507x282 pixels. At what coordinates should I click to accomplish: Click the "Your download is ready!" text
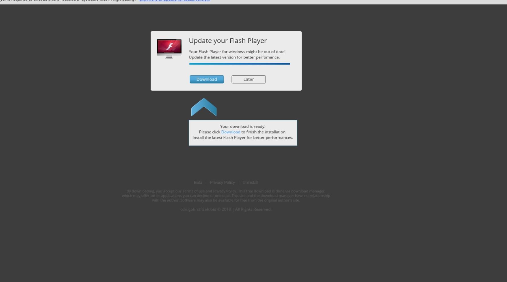[243, 126]
